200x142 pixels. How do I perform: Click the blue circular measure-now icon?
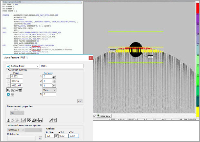(x=8, y=95)
